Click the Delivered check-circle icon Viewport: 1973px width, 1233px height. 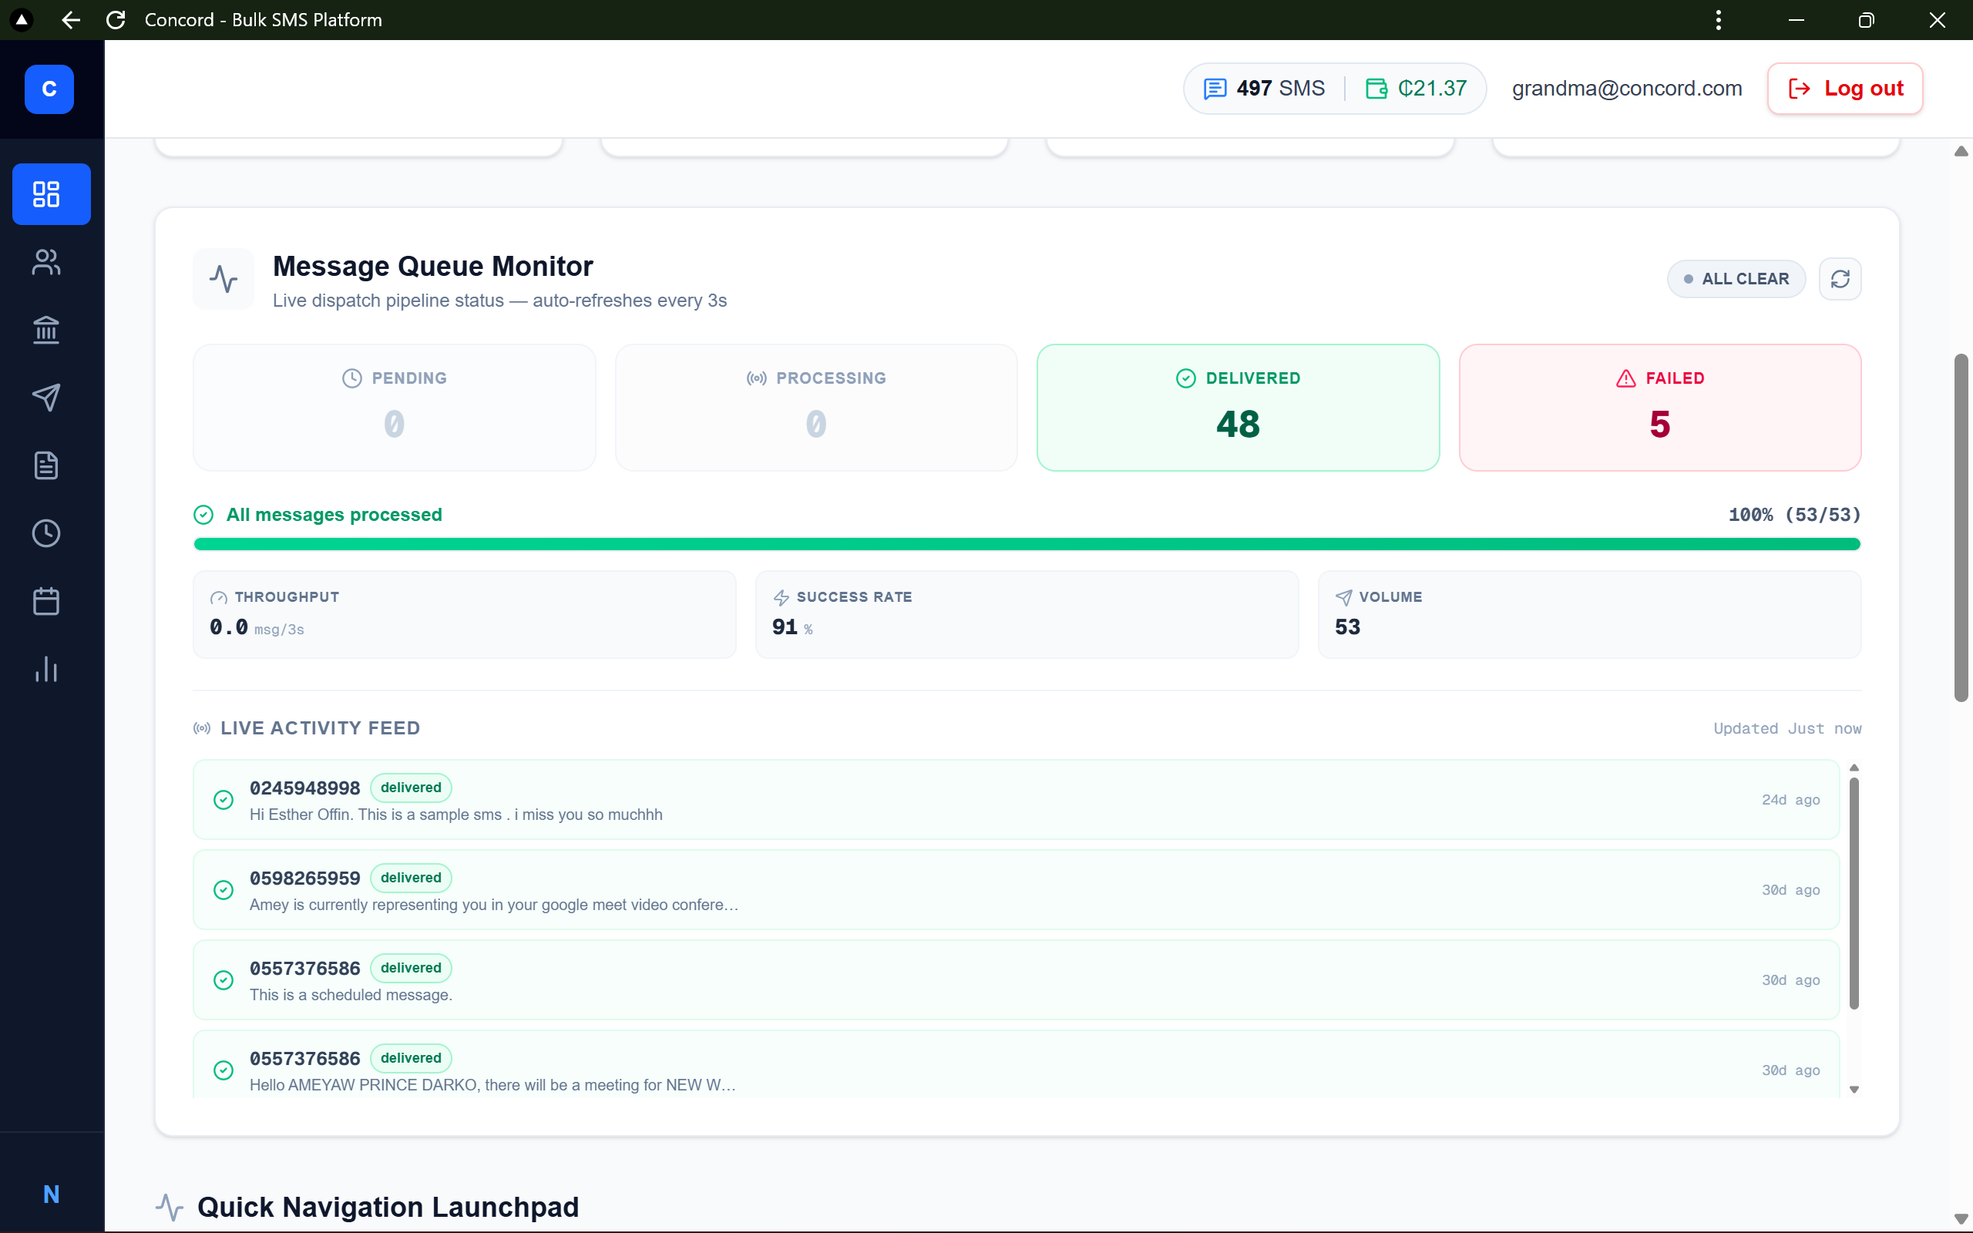[x=1185, y=378]
